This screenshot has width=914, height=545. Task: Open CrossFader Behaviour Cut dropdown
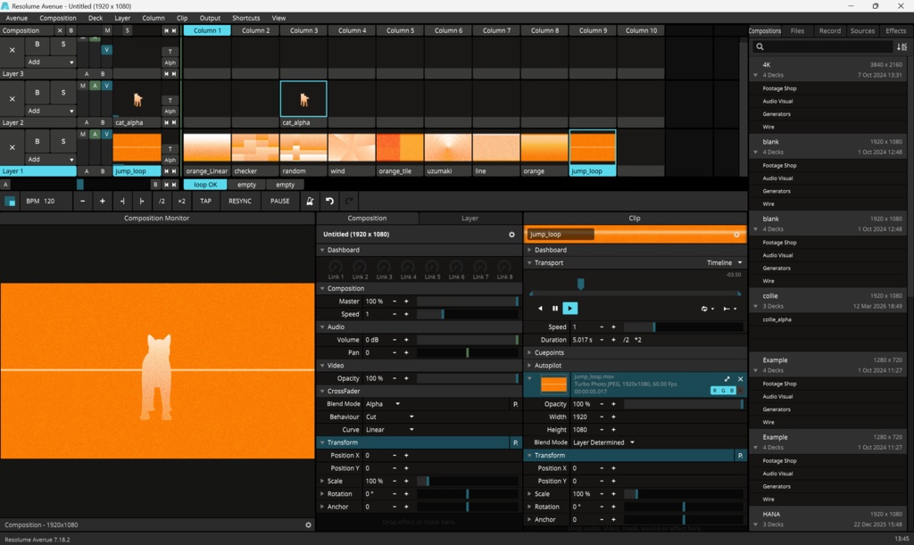click(x=389, y=417)
